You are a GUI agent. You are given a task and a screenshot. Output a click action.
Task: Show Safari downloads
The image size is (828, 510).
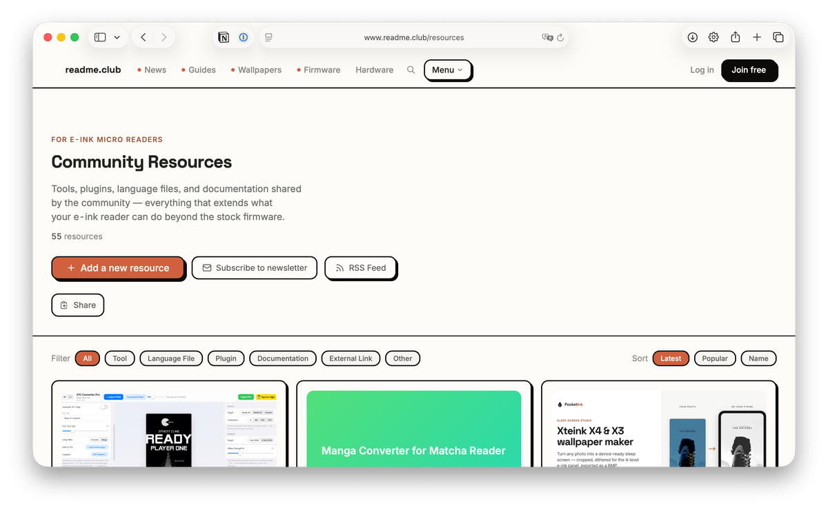(692, 37)
